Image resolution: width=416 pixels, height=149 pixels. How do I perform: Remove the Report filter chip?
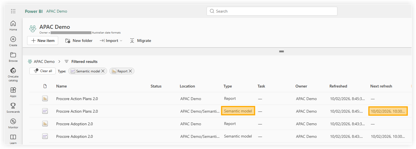point(130,71)
